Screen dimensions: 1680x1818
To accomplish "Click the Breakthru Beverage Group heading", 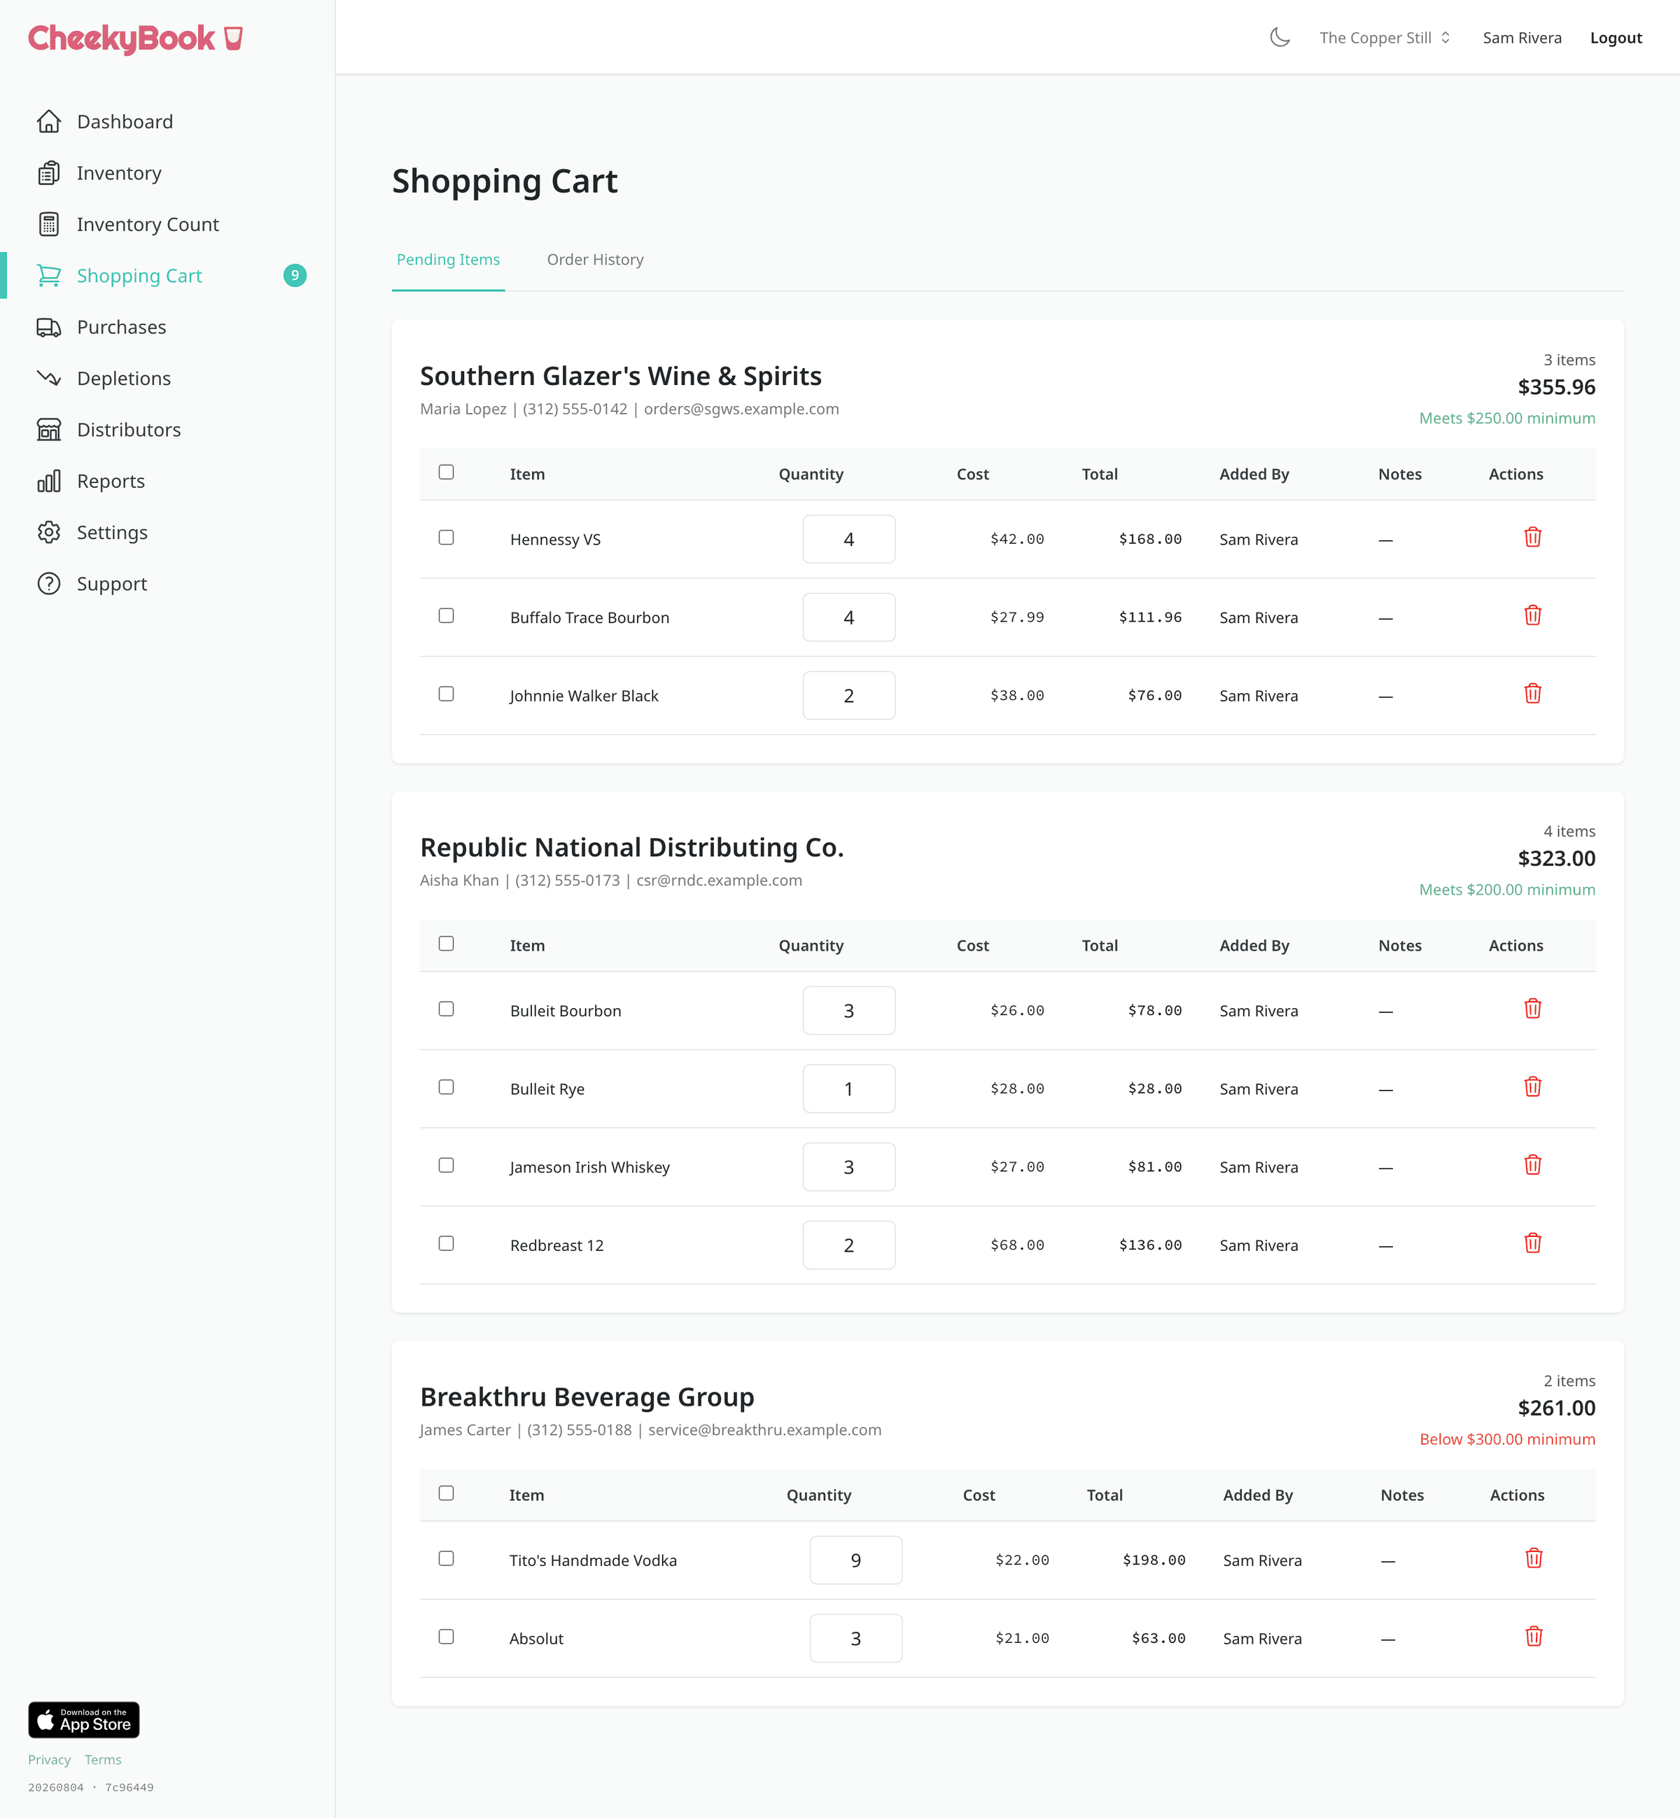I will [x=587, y=1397].
